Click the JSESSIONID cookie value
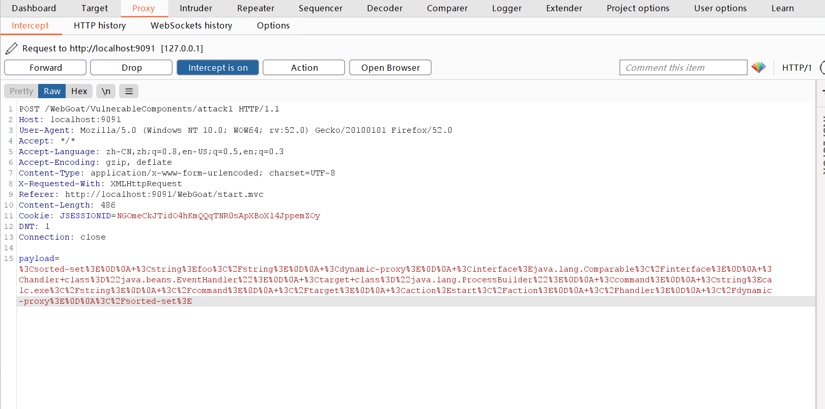 [218, 216]
